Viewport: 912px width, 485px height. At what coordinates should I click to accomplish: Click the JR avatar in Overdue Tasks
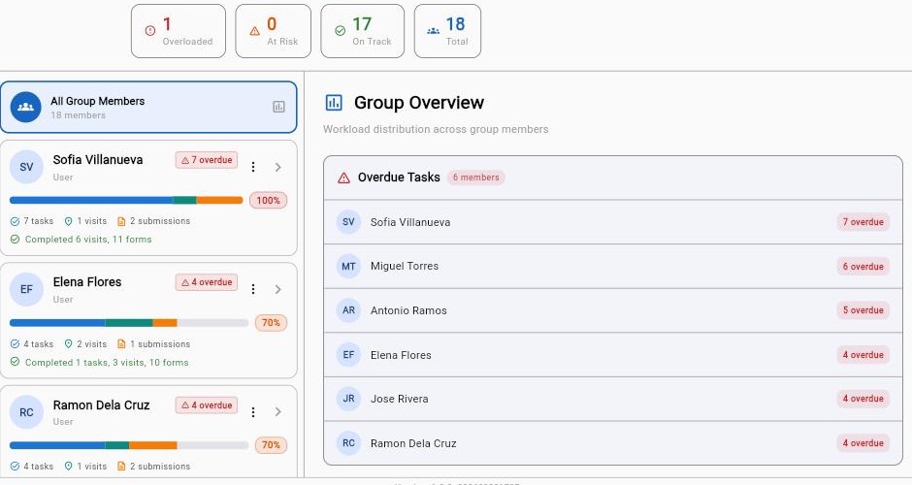348,399
